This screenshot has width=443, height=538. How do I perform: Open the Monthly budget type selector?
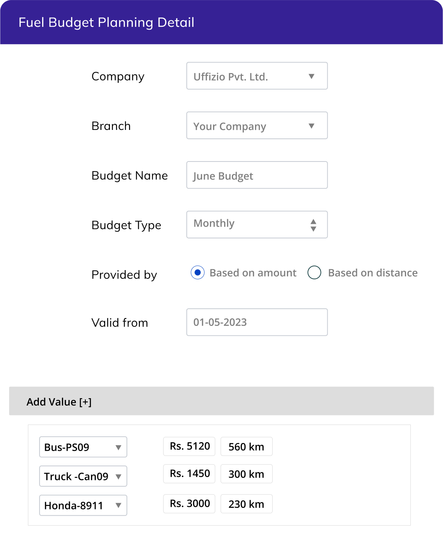click(257, 225)
